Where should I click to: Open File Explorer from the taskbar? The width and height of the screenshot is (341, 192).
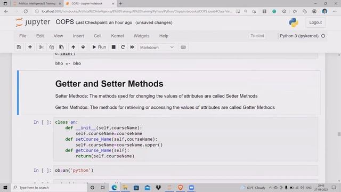(x=125, y=187)
